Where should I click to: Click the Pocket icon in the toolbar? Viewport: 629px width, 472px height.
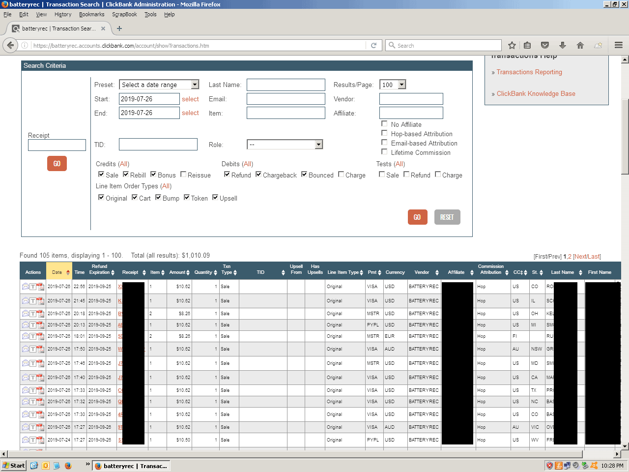545,45
